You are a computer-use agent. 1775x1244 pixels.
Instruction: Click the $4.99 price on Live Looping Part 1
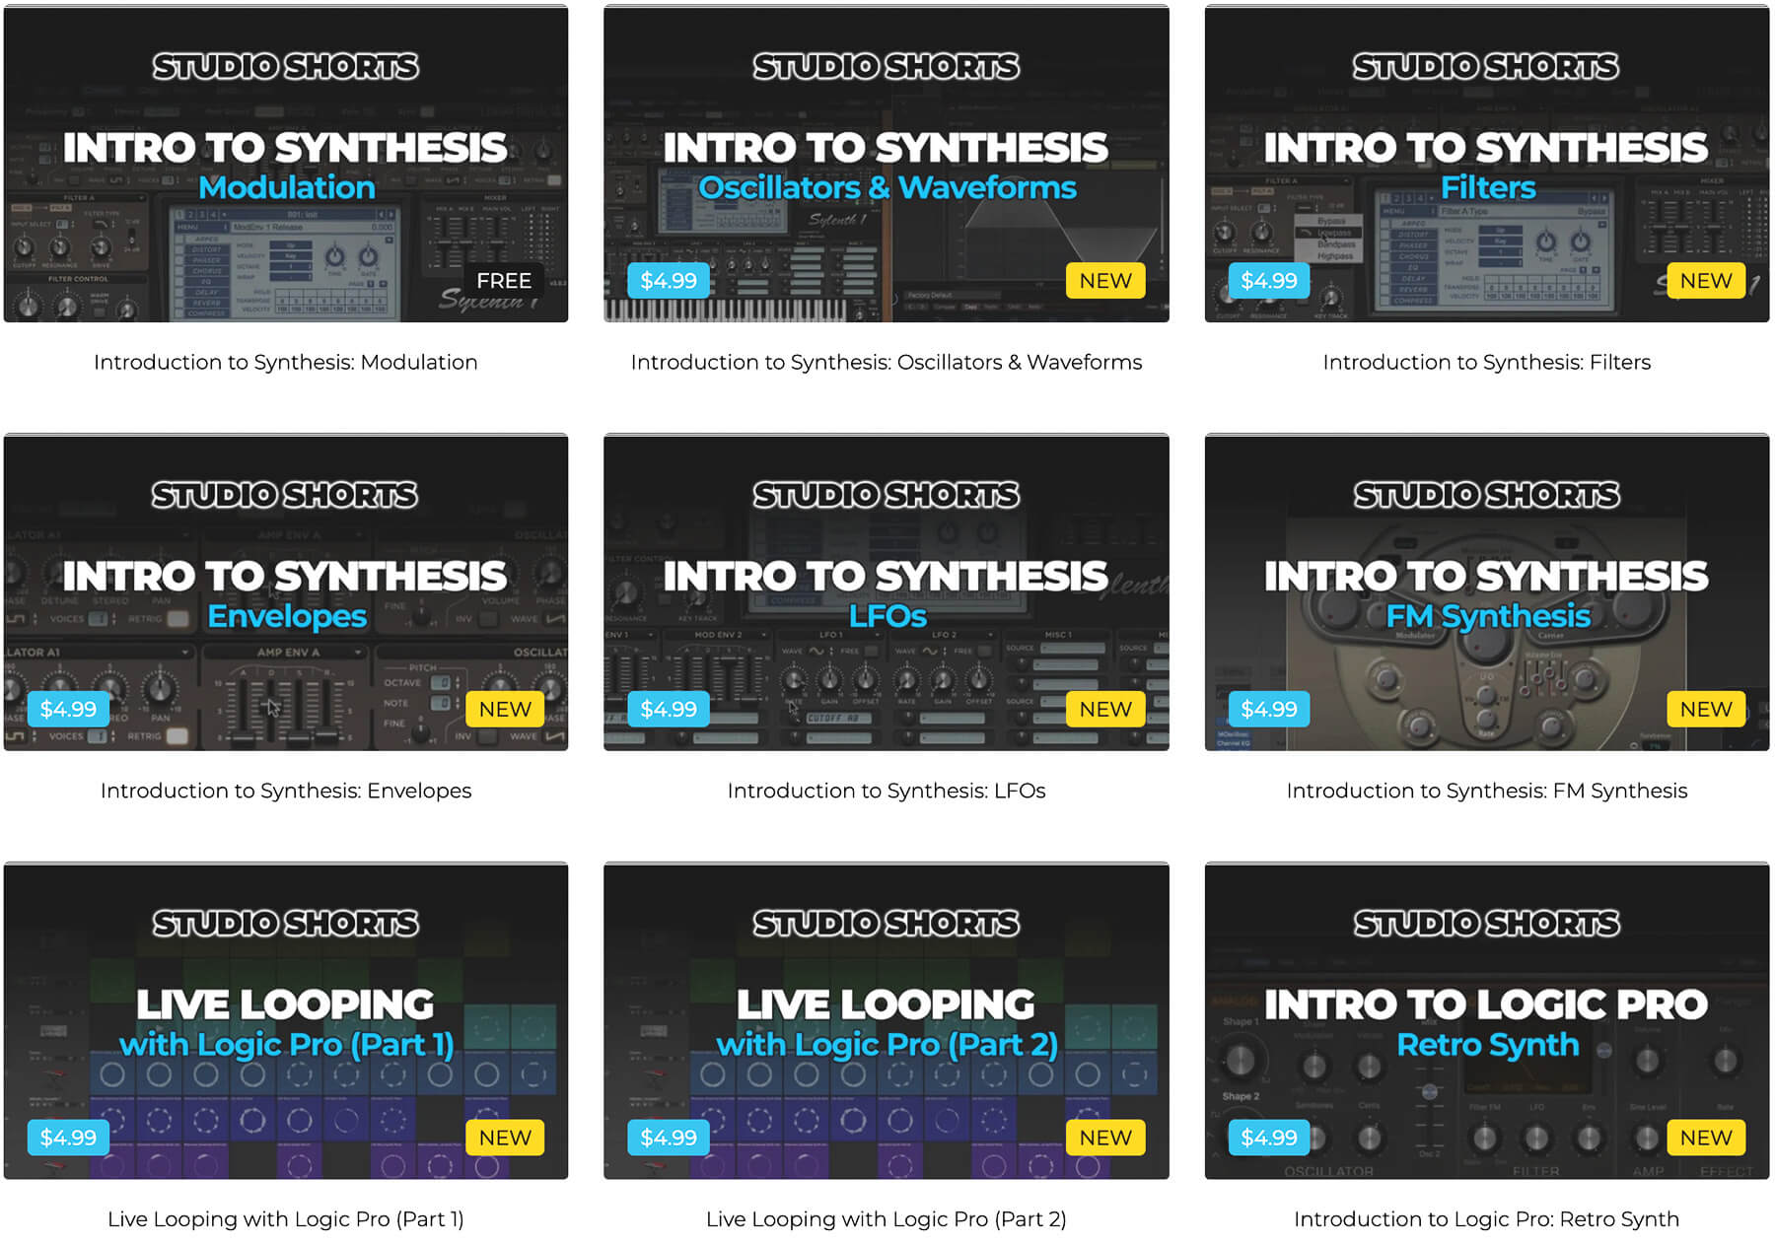(68, 1138)
